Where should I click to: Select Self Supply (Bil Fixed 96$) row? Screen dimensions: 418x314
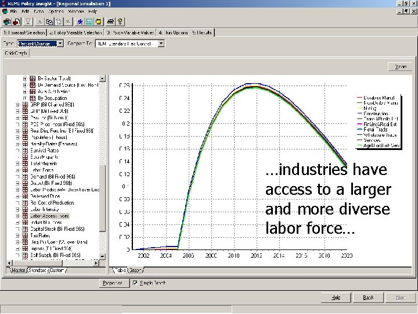(x=55, y=255)
